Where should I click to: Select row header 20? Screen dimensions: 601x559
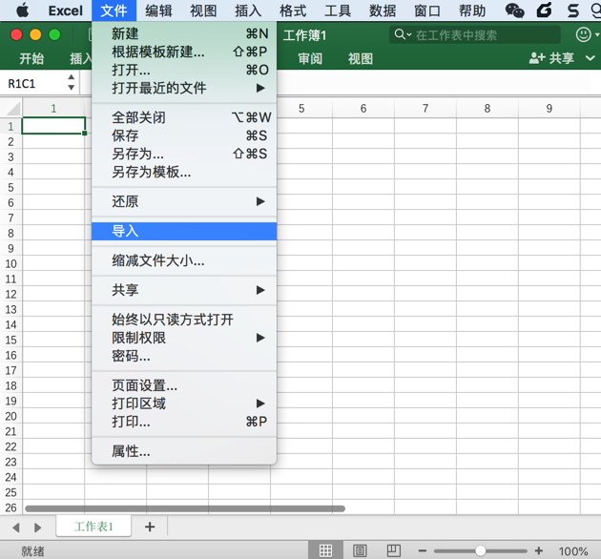(11, 416)
